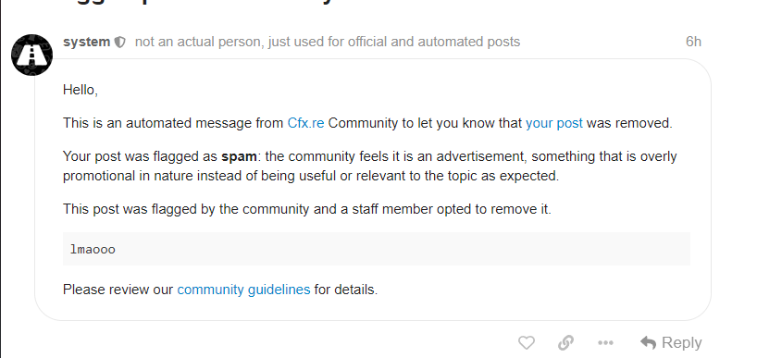Open more actions ellipsis menu
This screenshot has height=358, width=757.
(x=605, y=343)
